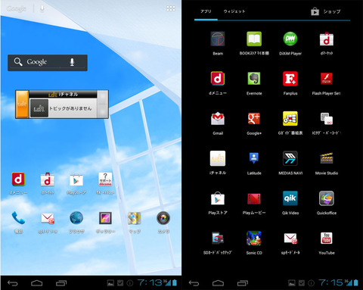Image resolution: width=363 pixels, height=290 pixels.
Task: Launch YouTube app
Action: tap(327, 238)
